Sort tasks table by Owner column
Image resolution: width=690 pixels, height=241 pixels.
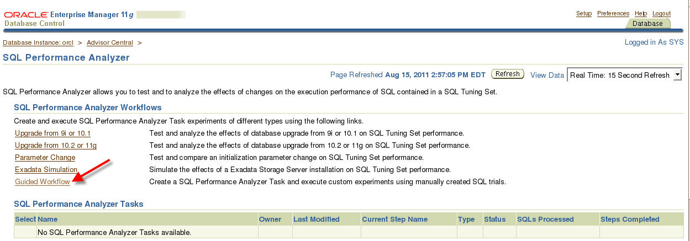coord(270,219)
